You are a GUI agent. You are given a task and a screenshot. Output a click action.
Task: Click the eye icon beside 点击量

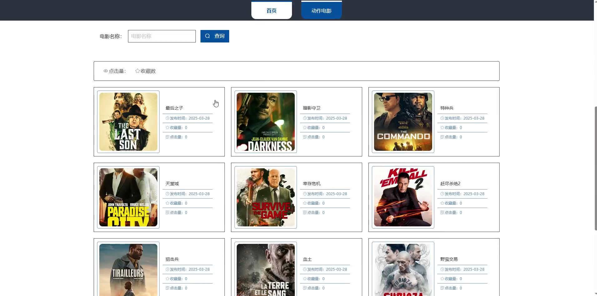(106, 71)
